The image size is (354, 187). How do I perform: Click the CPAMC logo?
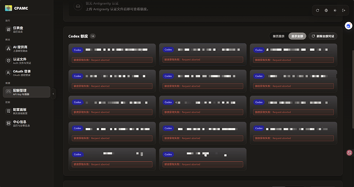(9, 8)
